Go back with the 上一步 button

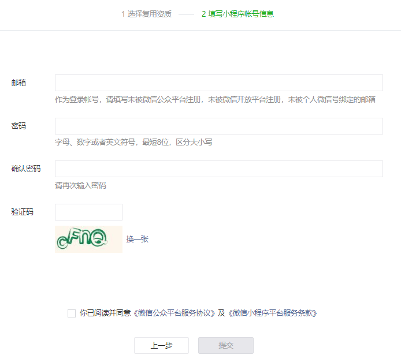coord(161,345)
